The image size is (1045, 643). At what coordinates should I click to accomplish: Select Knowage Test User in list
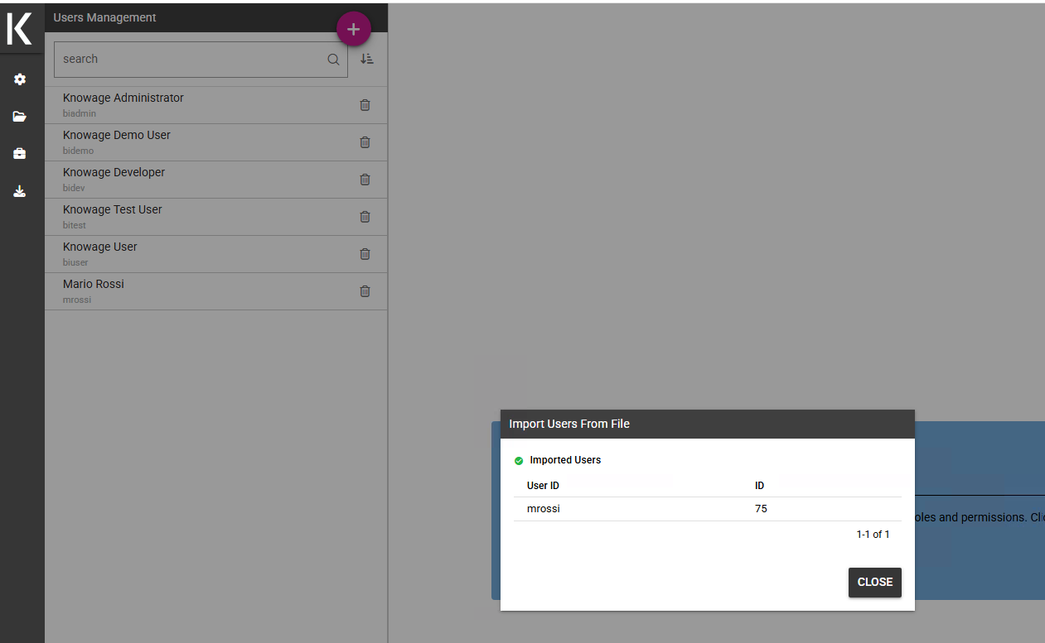(x=215, y=217)
